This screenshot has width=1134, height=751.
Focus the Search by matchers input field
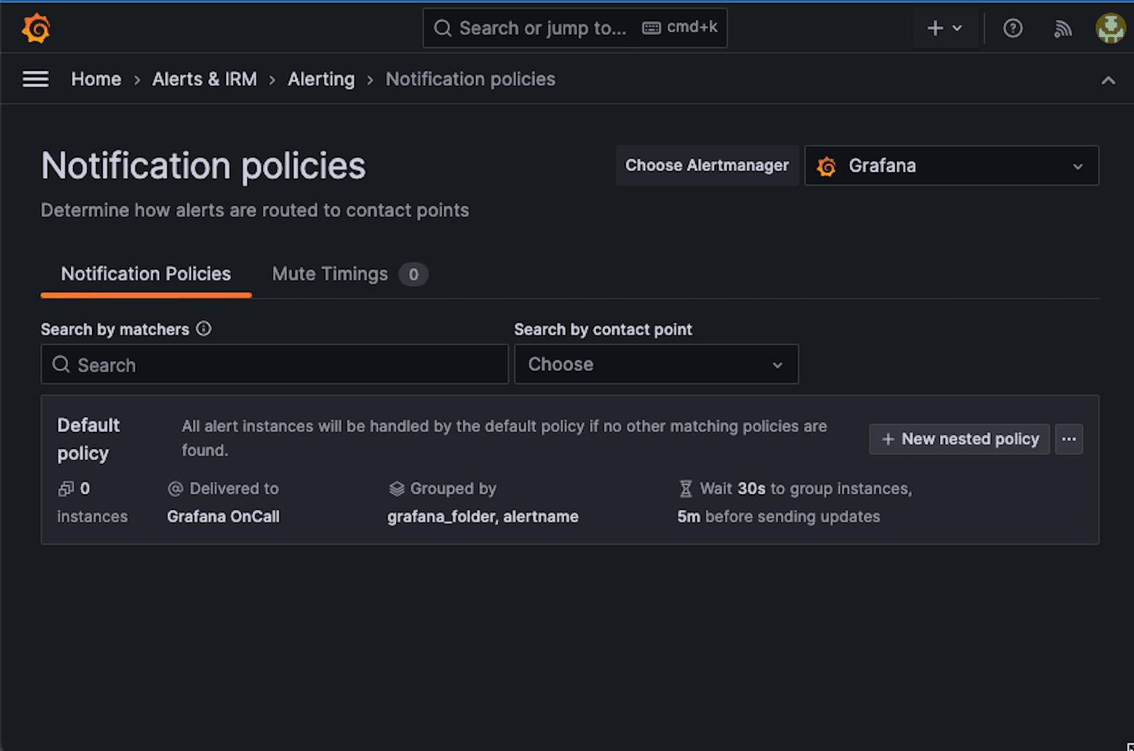pos(275,364)
